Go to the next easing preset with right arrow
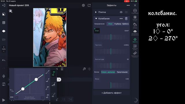Screen dimensions: 185x104 point(42,98)
